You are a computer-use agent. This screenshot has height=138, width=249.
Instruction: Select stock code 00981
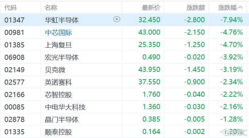coord(15,33)
